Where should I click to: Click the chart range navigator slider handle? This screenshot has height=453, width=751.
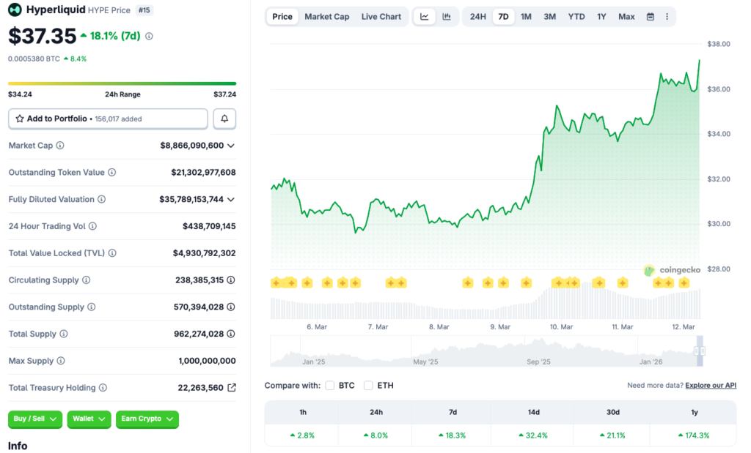(x=699, y=351)
